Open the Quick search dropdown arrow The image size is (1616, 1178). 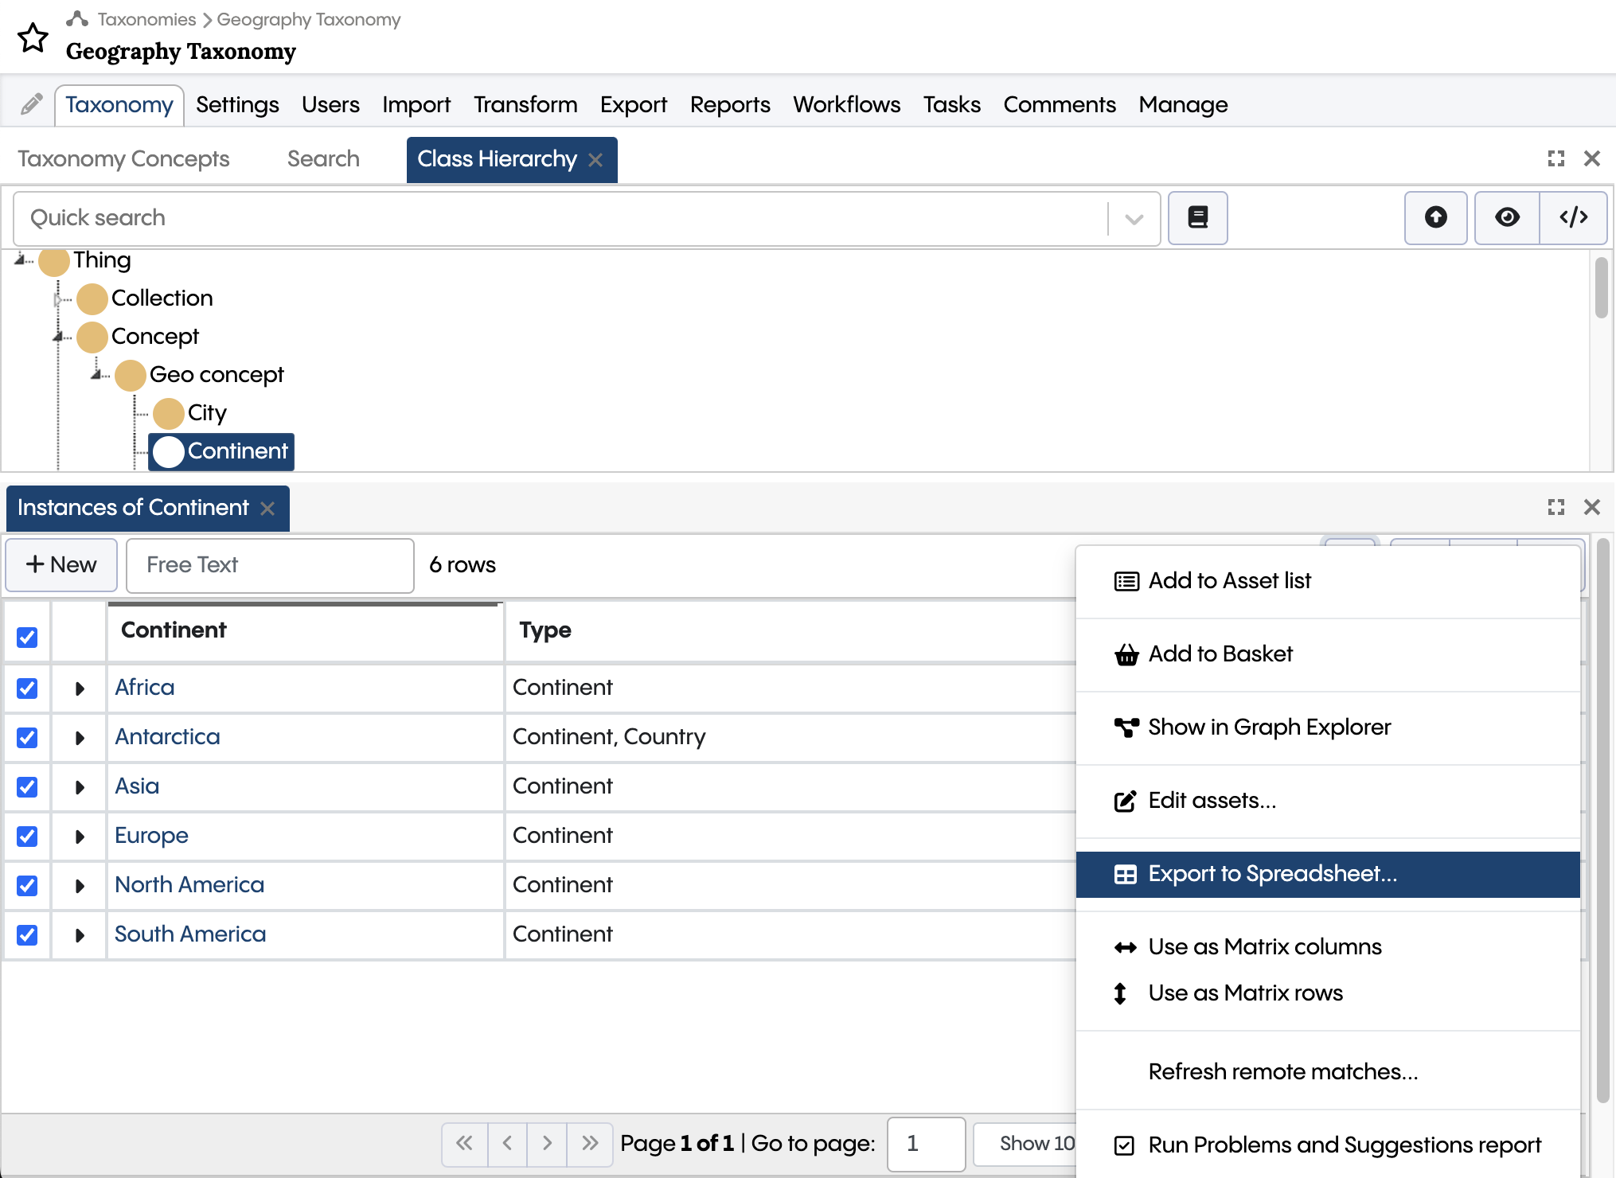point(1134,218)
